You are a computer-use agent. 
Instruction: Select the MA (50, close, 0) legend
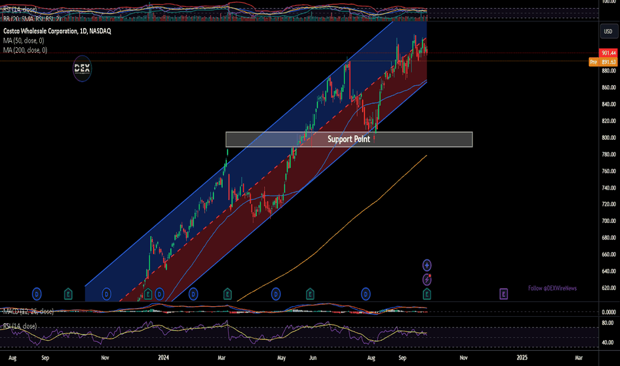point(24,41)
